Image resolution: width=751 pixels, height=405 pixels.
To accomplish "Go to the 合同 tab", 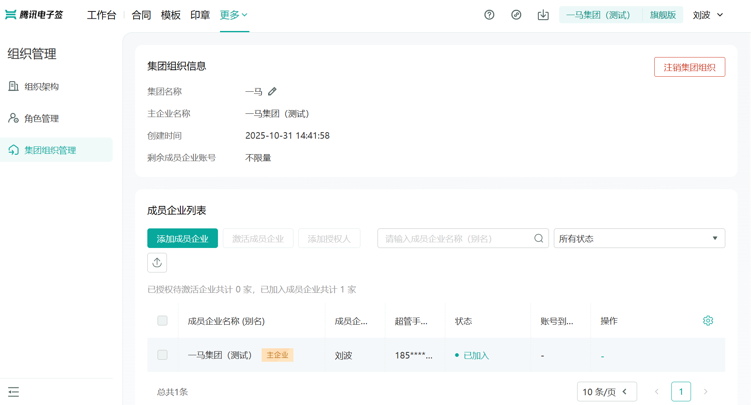I will point(141,15).
